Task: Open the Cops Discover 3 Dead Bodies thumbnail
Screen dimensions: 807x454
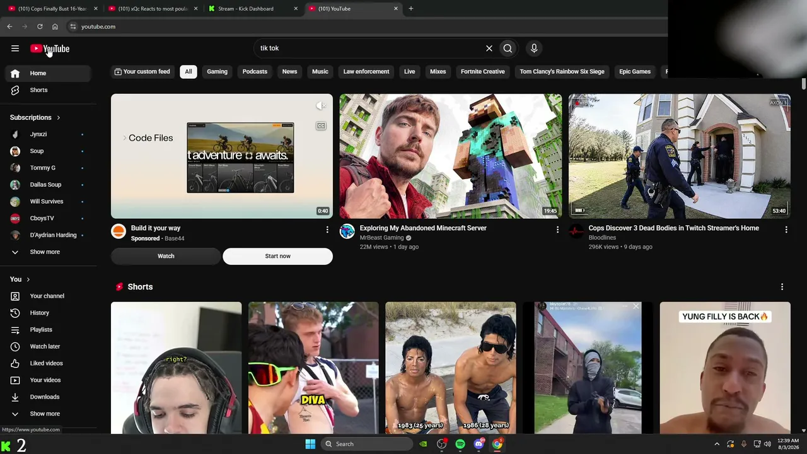Action: pyautogui.click(x=680, y=156)
